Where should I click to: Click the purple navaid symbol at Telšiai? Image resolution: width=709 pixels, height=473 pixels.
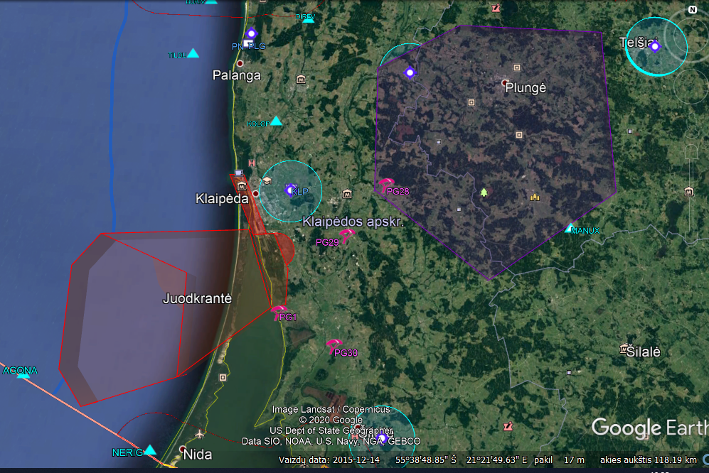click(x=655, y=46)
